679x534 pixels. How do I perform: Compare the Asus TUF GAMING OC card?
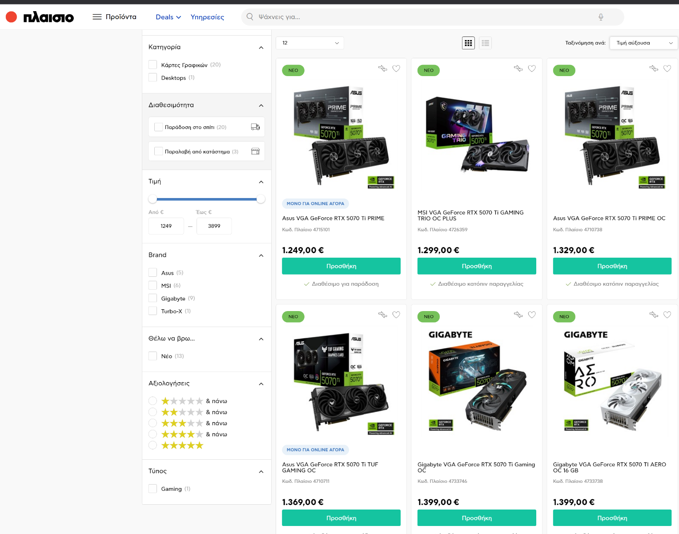[x=382, y=315]
